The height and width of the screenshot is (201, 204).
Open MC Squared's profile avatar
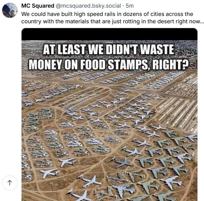10,10
